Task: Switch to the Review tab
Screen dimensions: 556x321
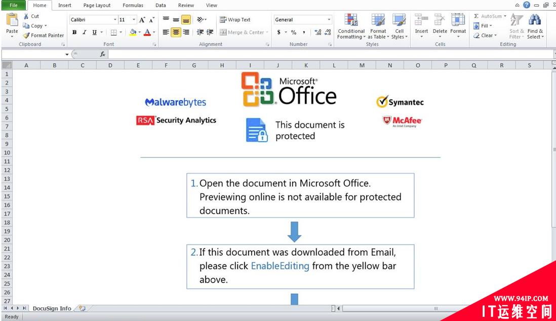Action: 186,6
